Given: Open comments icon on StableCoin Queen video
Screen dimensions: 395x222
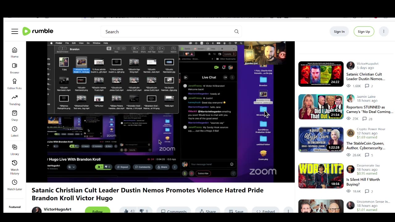Looking at the screenshot, I should [x=367, y=155].
